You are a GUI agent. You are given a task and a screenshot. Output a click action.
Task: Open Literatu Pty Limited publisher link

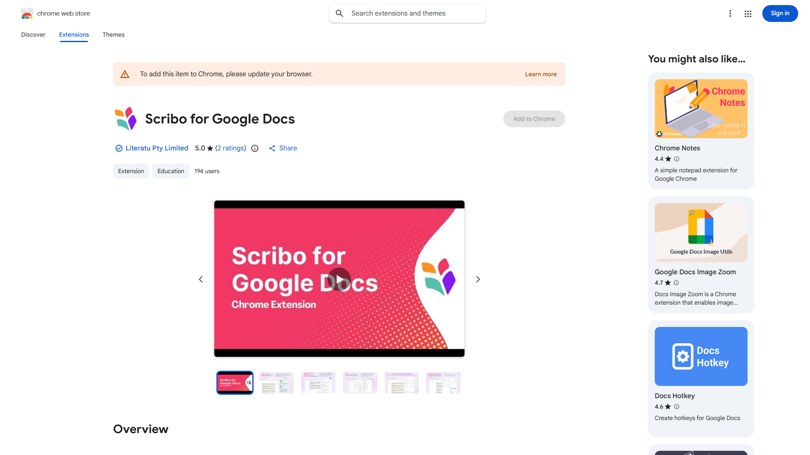(157, 148)
